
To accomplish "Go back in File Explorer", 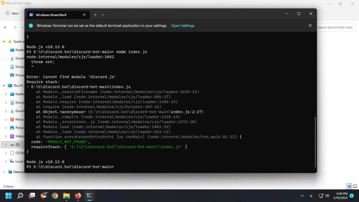I will pyautogui.click(x=5, y=27).
